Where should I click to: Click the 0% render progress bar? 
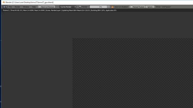[98, 7]
